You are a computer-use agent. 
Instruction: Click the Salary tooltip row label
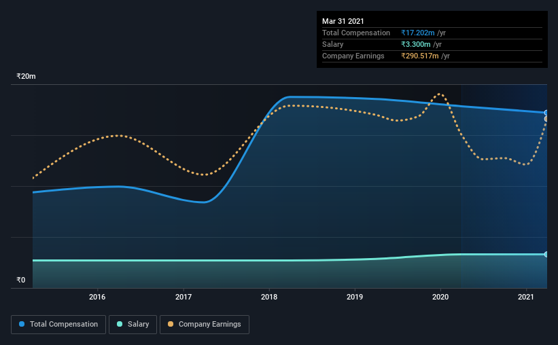[x=333, y=44]
